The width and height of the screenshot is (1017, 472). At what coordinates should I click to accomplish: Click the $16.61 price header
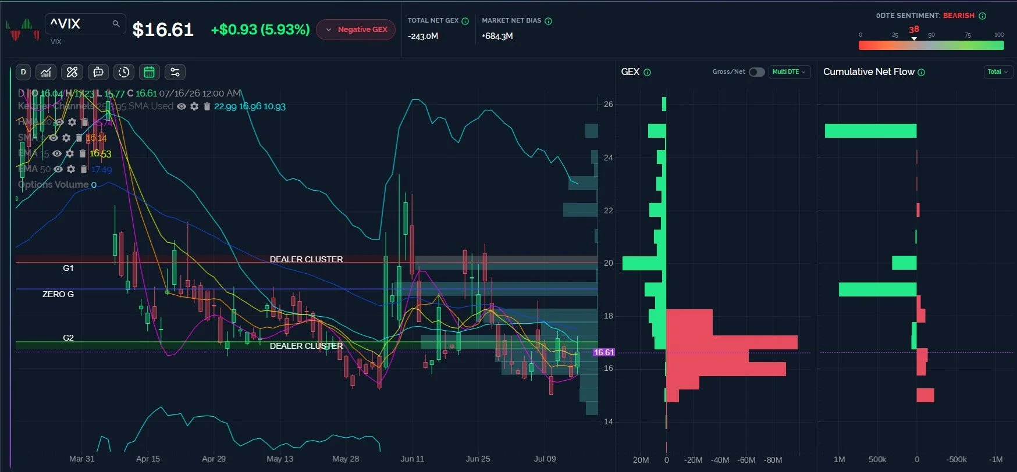(163, 30)
